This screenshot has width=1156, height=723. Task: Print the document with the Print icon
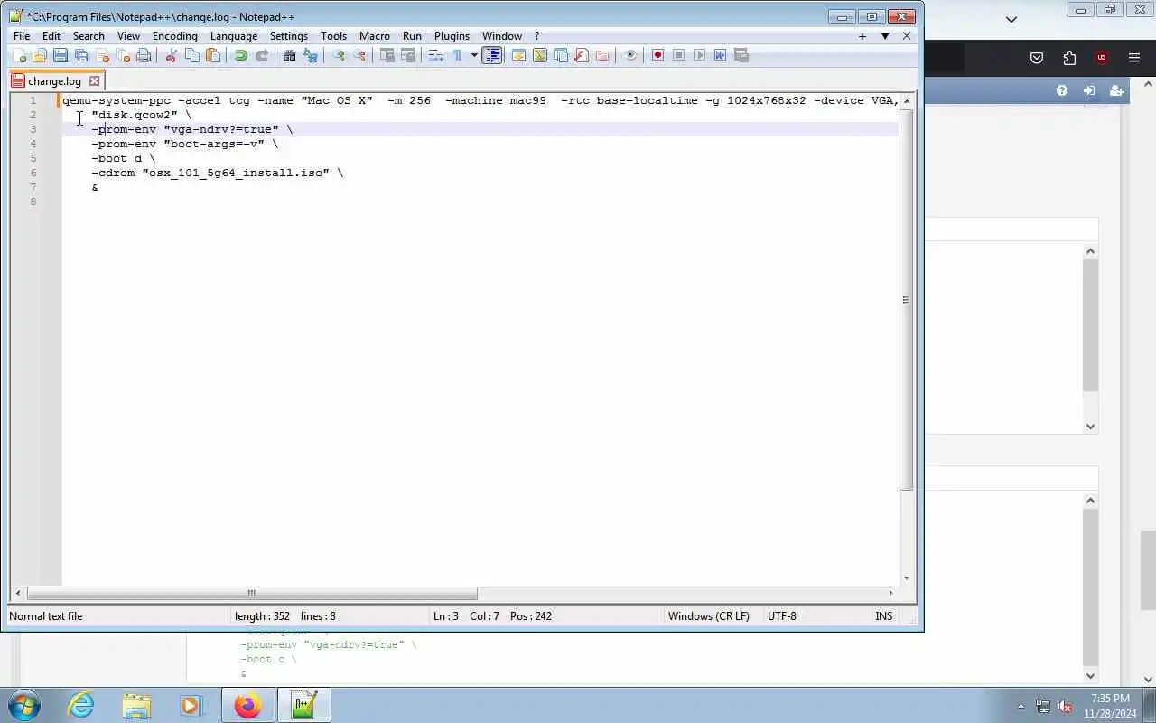pyautogui.click(x=144, y=55)
